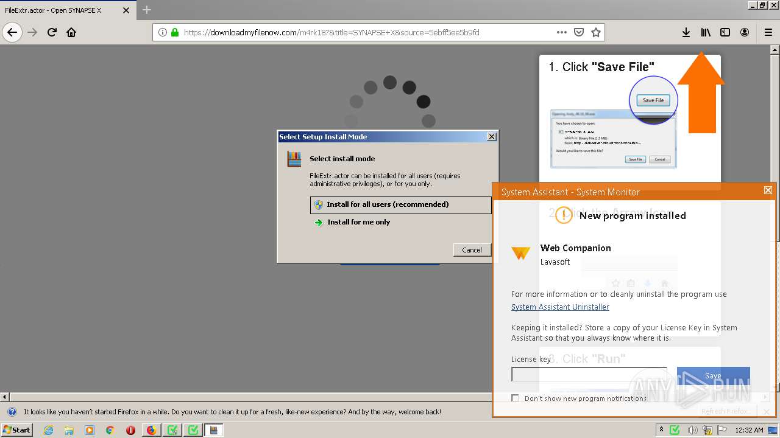Launch Internet Explorer from taskbar
This screenshot has width=780, height=438.
tap(48, 430)
